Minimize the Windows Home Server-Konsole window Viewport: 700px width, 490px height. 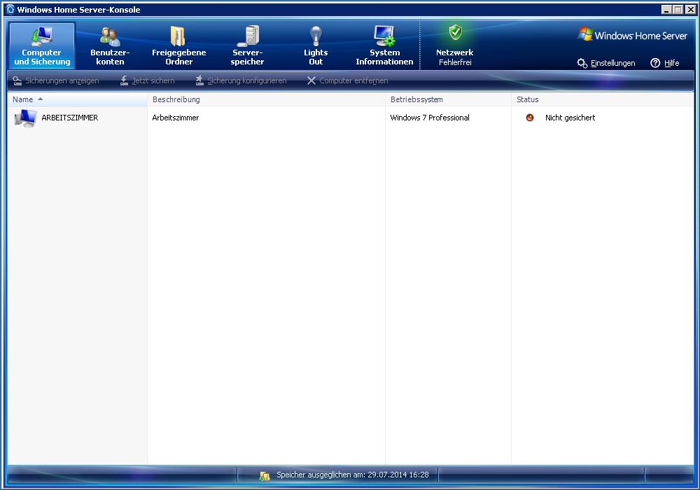pyautogui.click(x=666, y=9)
